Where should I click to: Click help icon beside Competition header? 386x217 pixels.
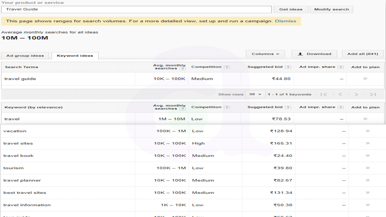[x=227, y=67]
